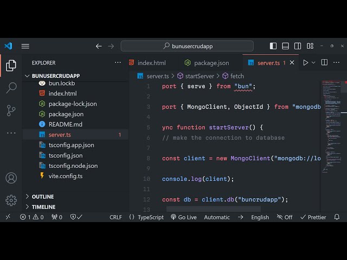This screenshot has height=260, width=347.
Task: Toggle the Secondary Side Bar layout button
Action: 295,46
